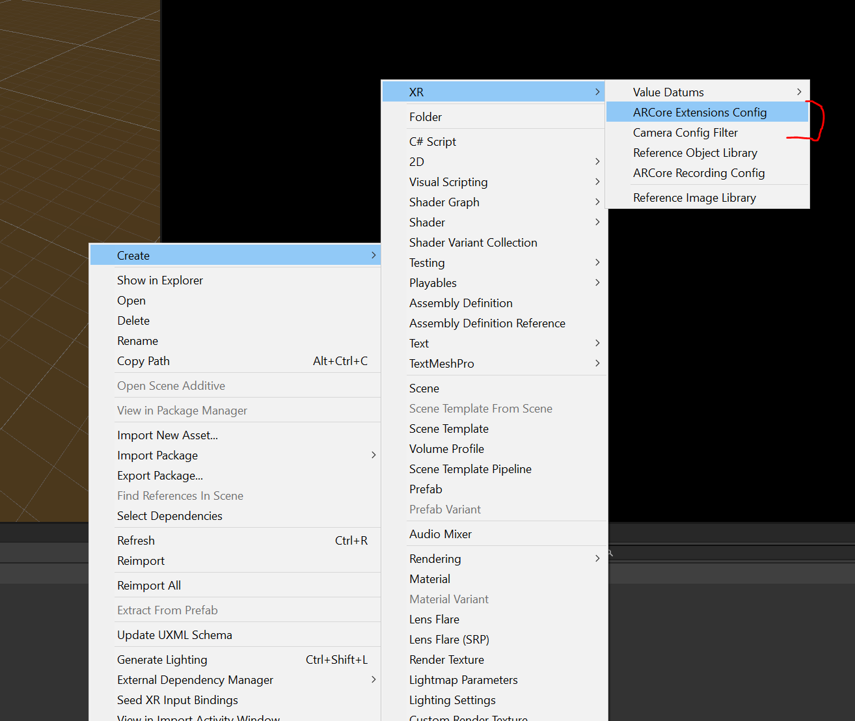Select ARCore Recording Config

tap(698, 173)
